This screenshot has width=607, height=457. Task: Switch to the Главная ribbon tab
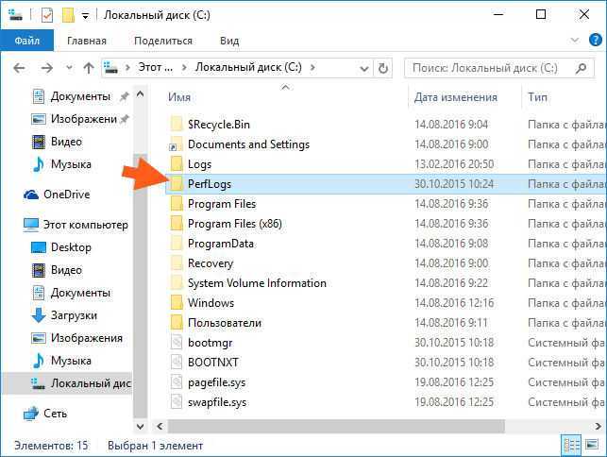click(87, 41)
